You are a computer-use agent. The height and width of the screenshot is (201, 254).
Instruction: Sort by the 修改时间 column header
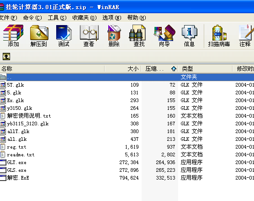point(243,69)
